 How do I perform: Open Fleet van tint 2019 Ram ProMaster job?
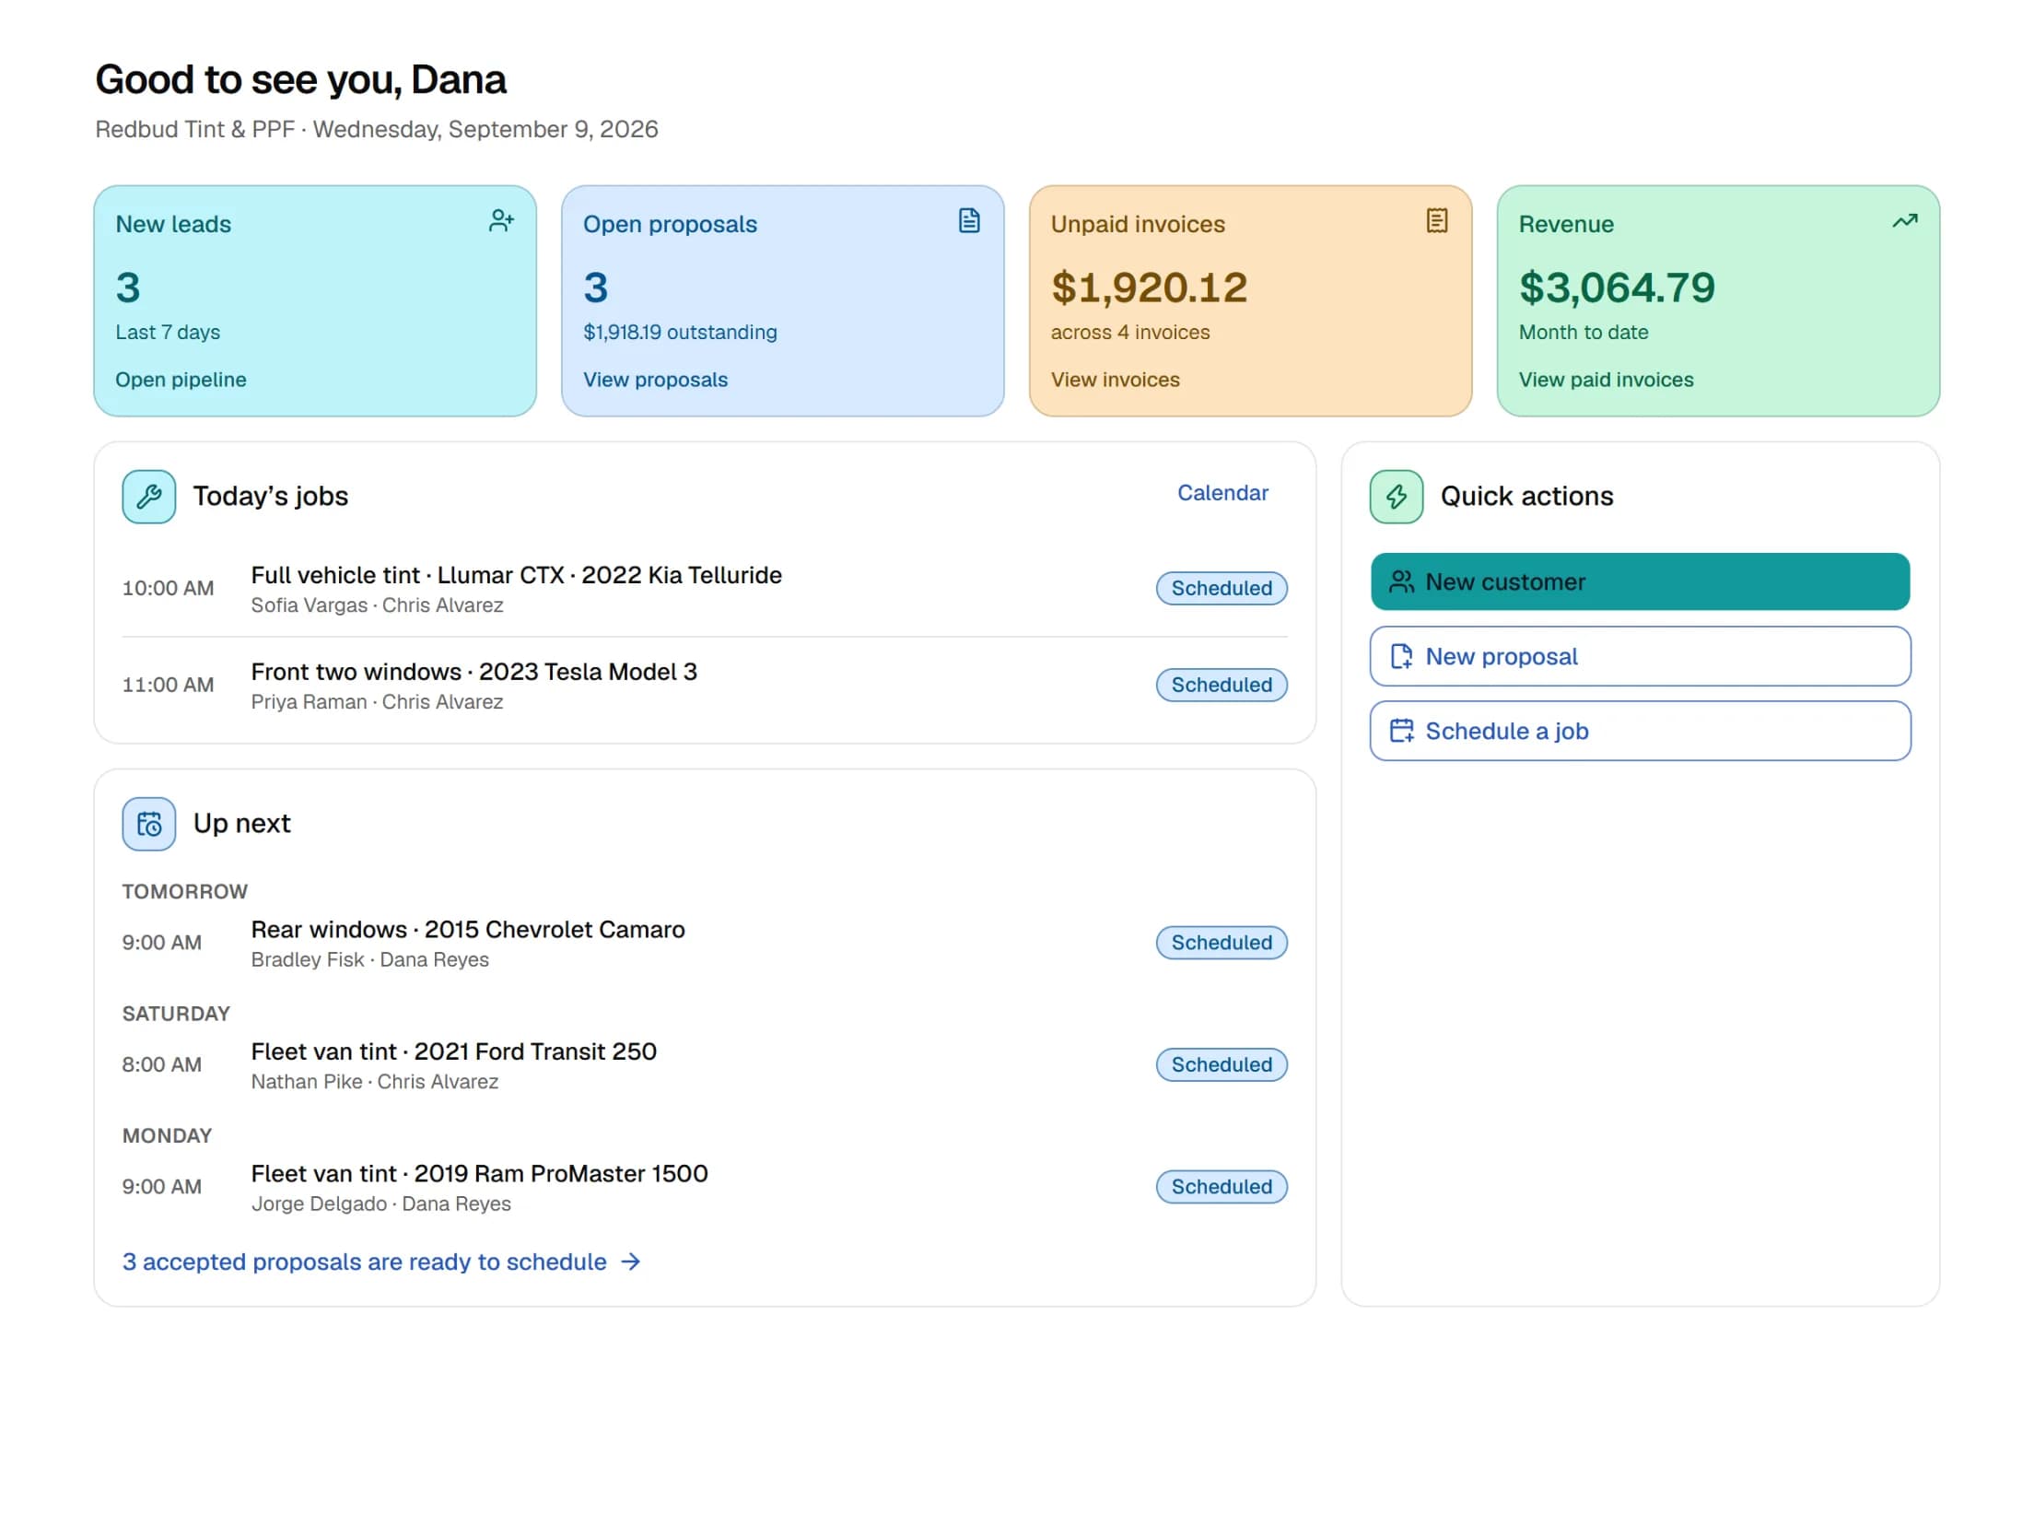(x=479, y=1174)
